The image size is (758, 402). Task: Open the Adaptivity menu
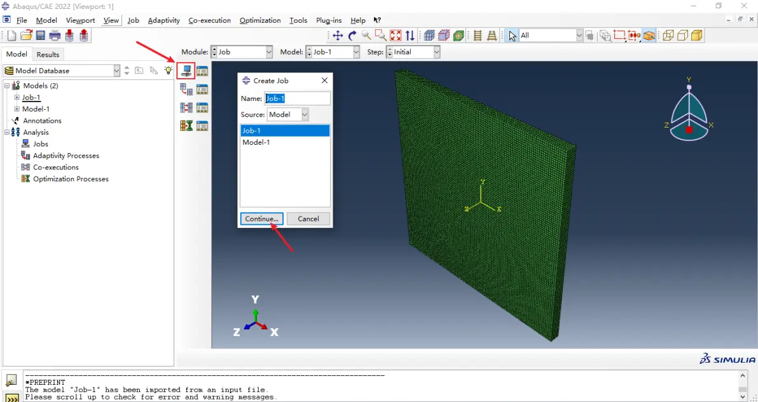(x=164, y=20)
